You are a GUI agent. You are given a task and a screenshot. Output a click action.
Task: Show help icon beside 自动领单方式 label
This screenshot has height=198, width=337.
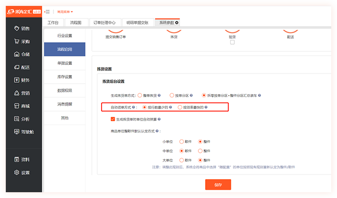133,107
